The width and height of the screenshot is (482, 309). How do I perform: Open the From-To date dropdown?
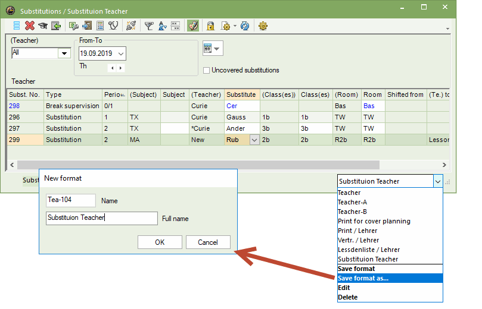(121, 53)
